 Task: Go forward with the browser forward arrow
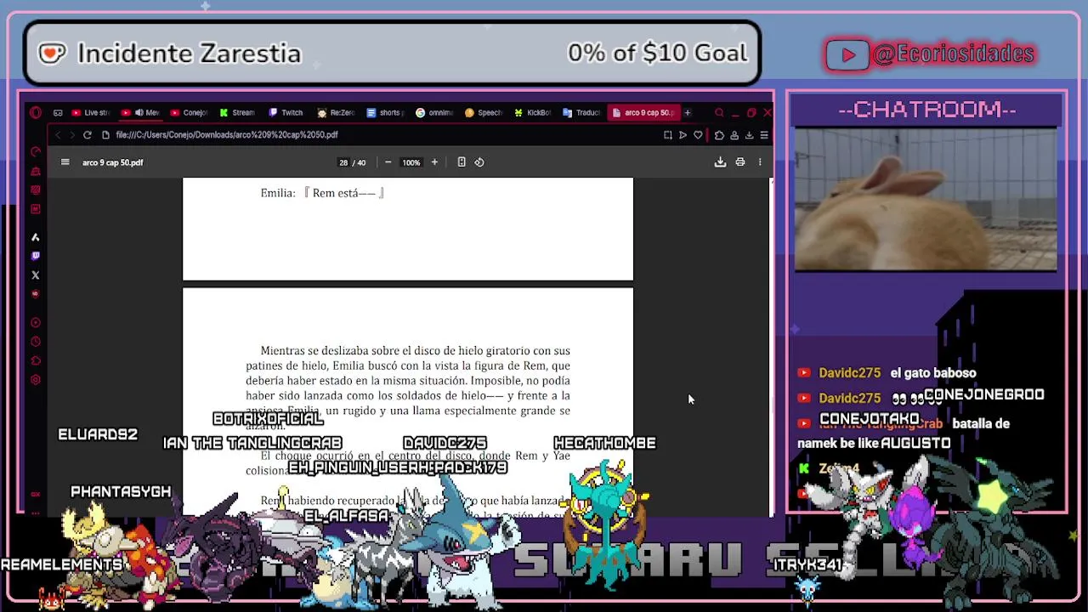click(x=72, y=135)
